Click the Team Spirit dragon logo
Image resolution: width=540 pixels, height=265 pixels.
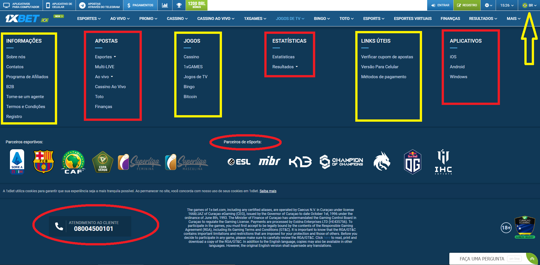tap(382, 161)
